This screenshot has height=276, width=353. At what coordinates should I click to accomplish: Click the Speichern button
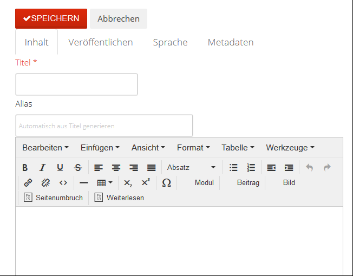(x=51, y=18)
